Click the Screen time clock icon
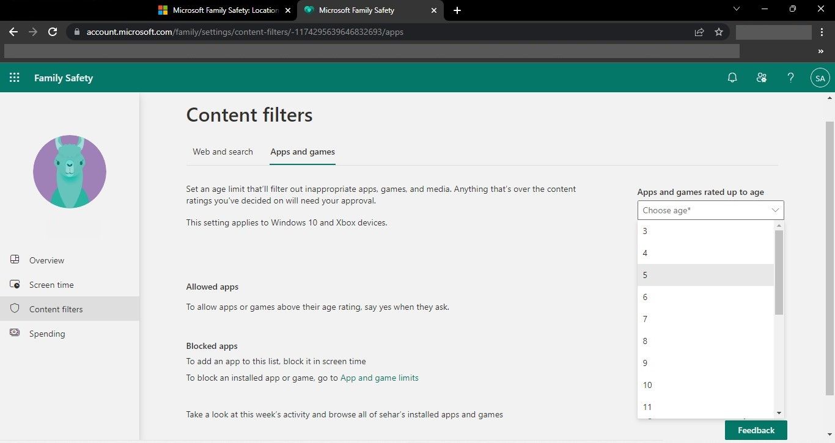Viewport: 835px width, 443px height. [15, 284]
